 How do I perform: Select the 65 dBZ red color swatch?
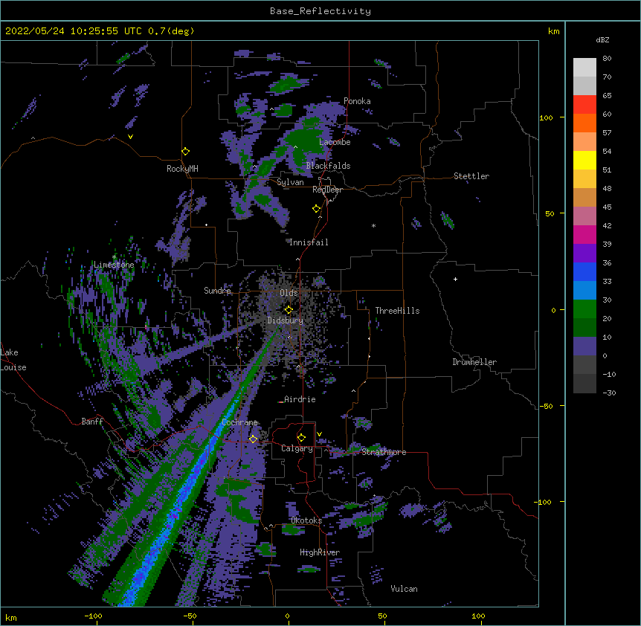point(584,104)
